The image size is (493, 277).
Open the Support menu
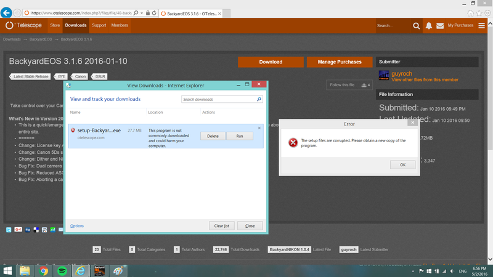(99, 25)
